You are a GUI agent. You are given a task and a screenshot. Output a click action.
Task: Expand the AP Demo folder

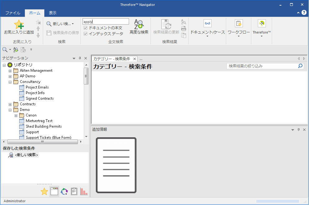click(x=10, y=76)
